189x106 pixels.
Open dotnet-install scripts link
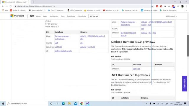(x=63, y=51)
